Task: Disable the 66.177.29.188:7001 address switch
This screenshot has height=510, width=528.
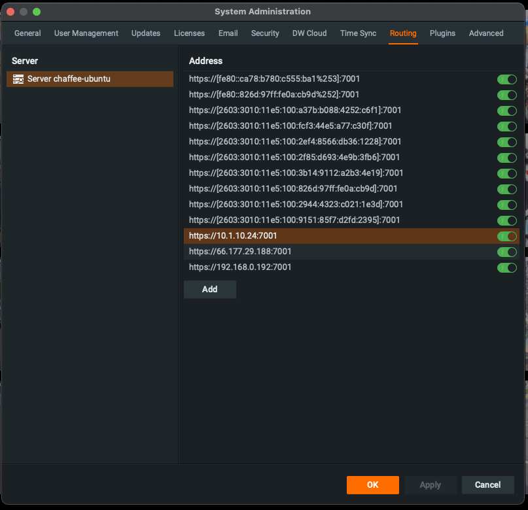Action: click(x=506, y=252)
